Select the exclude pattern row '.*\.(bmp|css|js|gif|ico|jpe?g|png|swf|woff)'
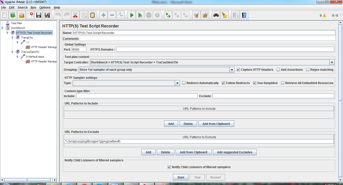This screenshot has height=185, width=343. pyautogui.click(x=199, y=141)
